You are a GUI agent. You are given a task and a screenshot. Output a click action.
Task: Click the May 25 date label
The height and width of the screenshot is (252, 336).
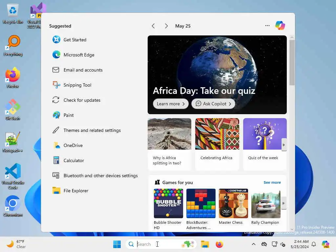pos(183,26)
